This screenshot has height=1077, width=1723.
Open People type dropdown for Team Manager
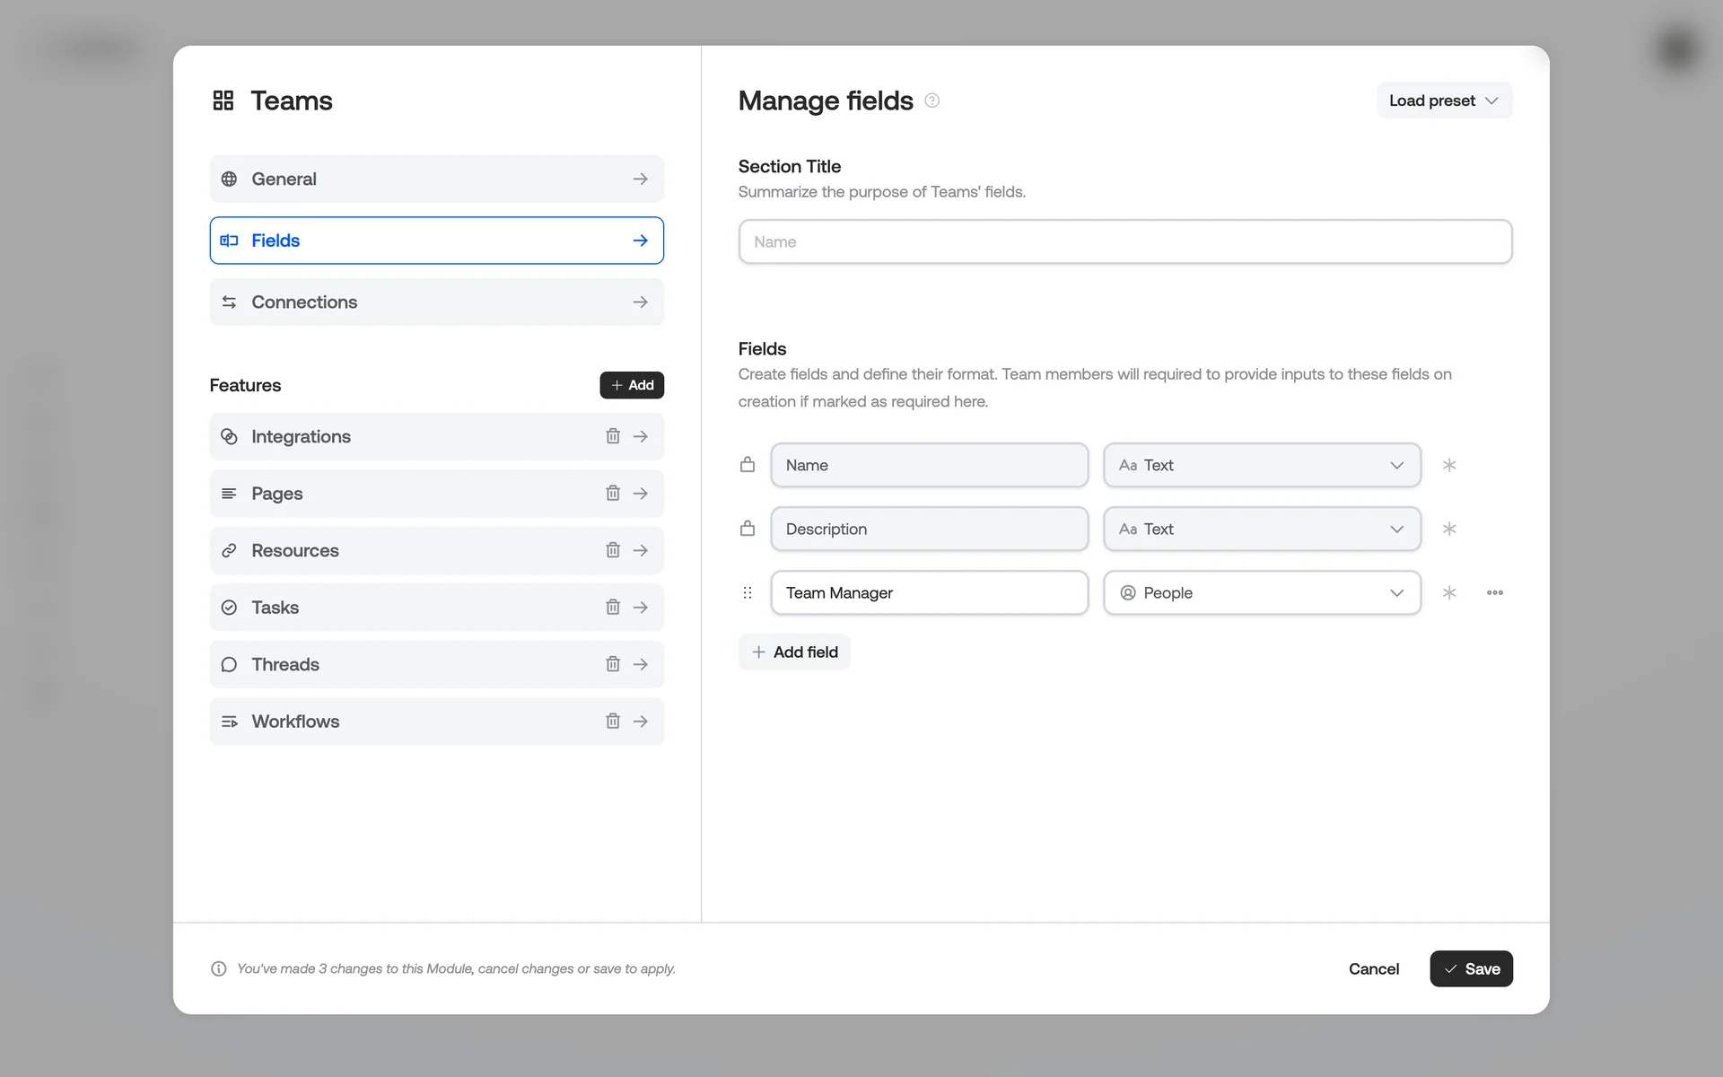click(x=1262, y=593)
